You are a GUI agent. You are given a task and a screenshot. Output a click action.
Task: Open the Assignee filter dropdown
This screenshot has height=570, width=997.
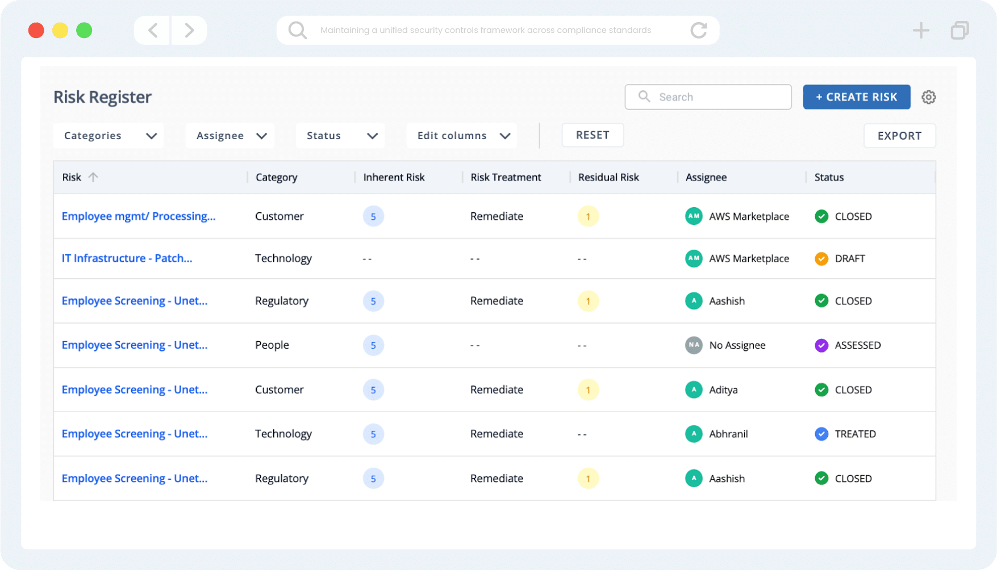point(230,136)
